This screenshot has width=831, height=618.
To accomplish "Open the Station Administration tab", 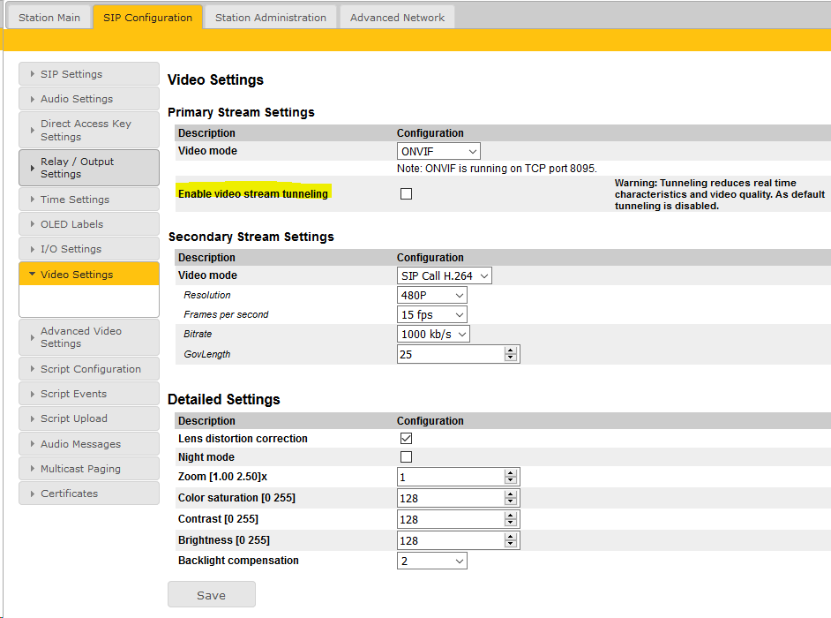I will [271, 18].
